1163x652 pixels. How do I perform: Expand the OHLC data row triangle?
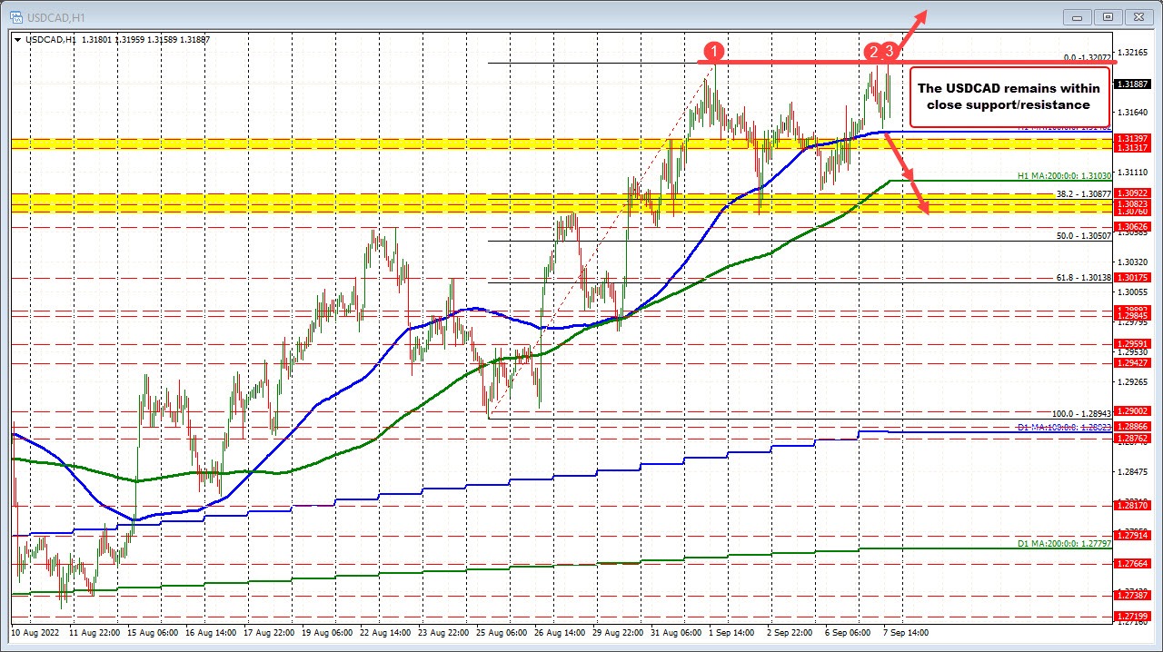click(x=17, y=39)
